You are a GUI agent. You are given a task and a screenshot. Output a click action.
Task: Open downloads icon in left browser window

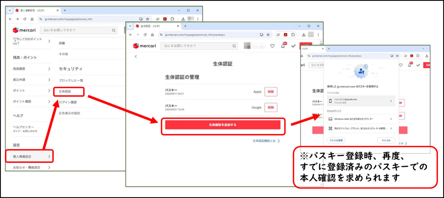point(183,19)
